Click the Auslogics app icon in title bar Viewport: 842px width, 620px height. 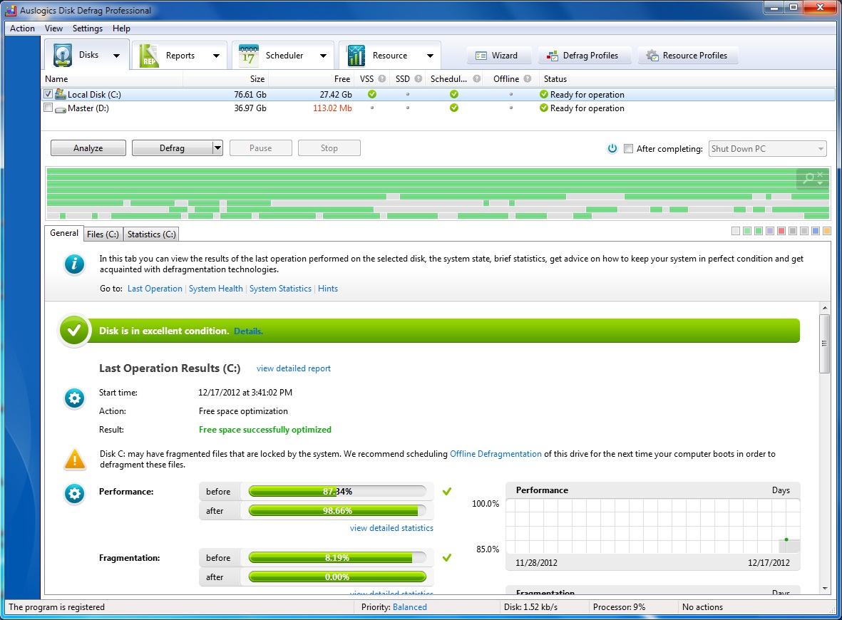coord(10,10)
